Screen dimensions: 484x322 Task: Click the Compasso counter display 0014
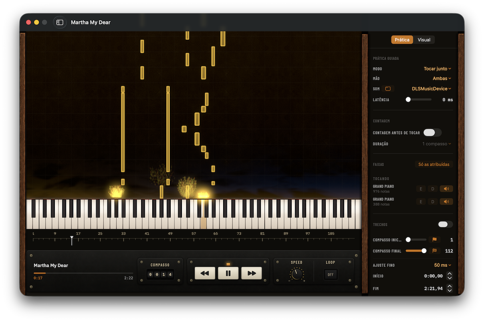click(x=160, y=274)
